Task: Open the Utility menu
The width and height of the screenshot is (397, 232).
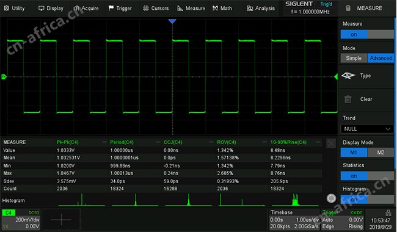Action: 14,9
